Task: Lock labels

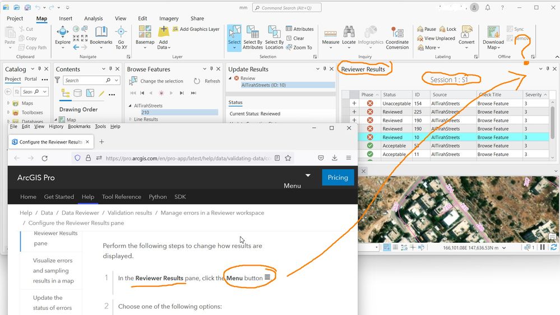Action: (448, 29)
